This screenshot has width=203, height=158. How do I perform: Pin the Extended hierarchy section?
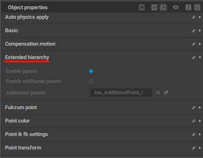click(x=194, y=57)
